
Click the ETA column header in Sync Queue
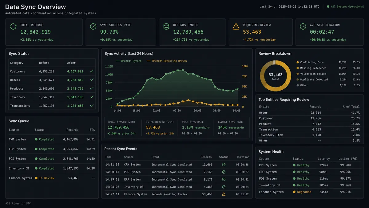click(92, 130)
